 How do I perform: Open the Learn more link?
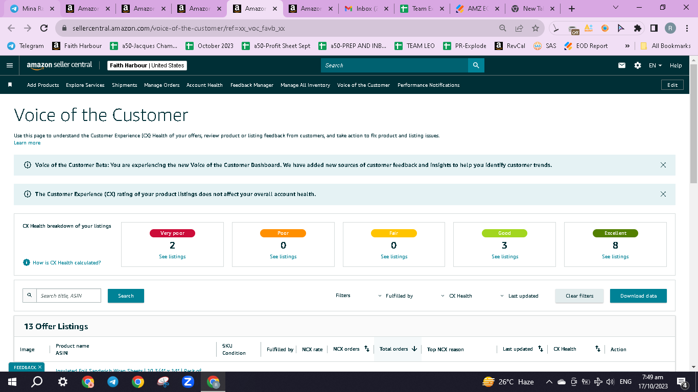[27, 143]
